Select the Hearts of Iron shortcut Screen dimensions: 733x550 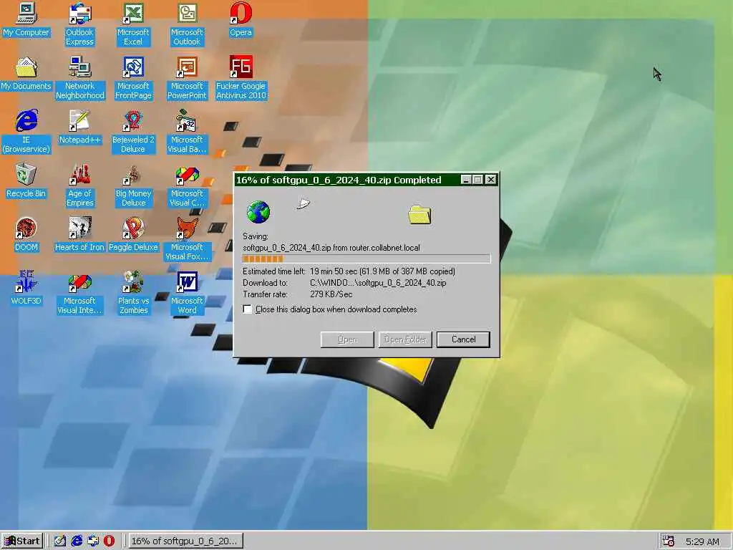(x=80, y=235)
